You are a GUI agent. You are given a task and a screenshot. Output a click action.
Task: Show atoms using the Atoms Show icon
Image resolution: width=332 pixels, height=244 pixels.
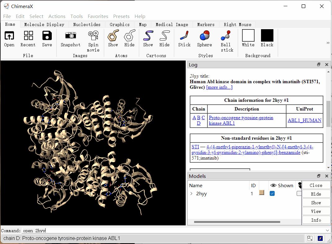coord(113,36)
